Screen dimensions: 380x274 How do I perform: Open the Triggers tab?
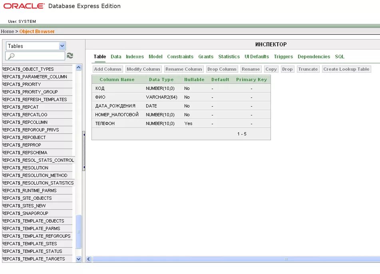click(x=283, y=56)
